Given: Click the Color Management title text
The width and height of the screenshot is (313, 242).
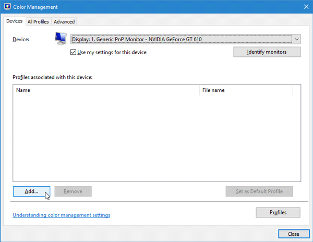Looking at the screenshot, I should point(35,7).
